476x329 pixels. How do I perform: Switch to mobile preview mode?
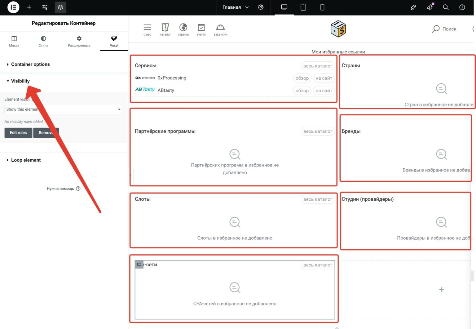pyautogui.click(x=322, y=7)
